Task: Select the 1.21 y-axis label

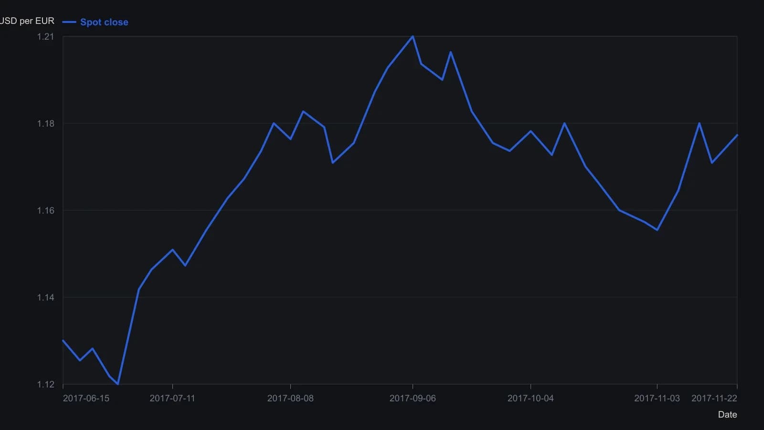Action: [x=46, y=37]
